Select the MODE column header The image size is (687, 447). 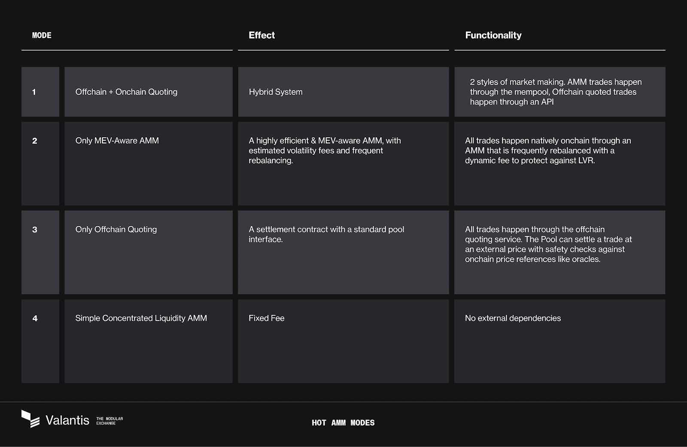[42, 36]
